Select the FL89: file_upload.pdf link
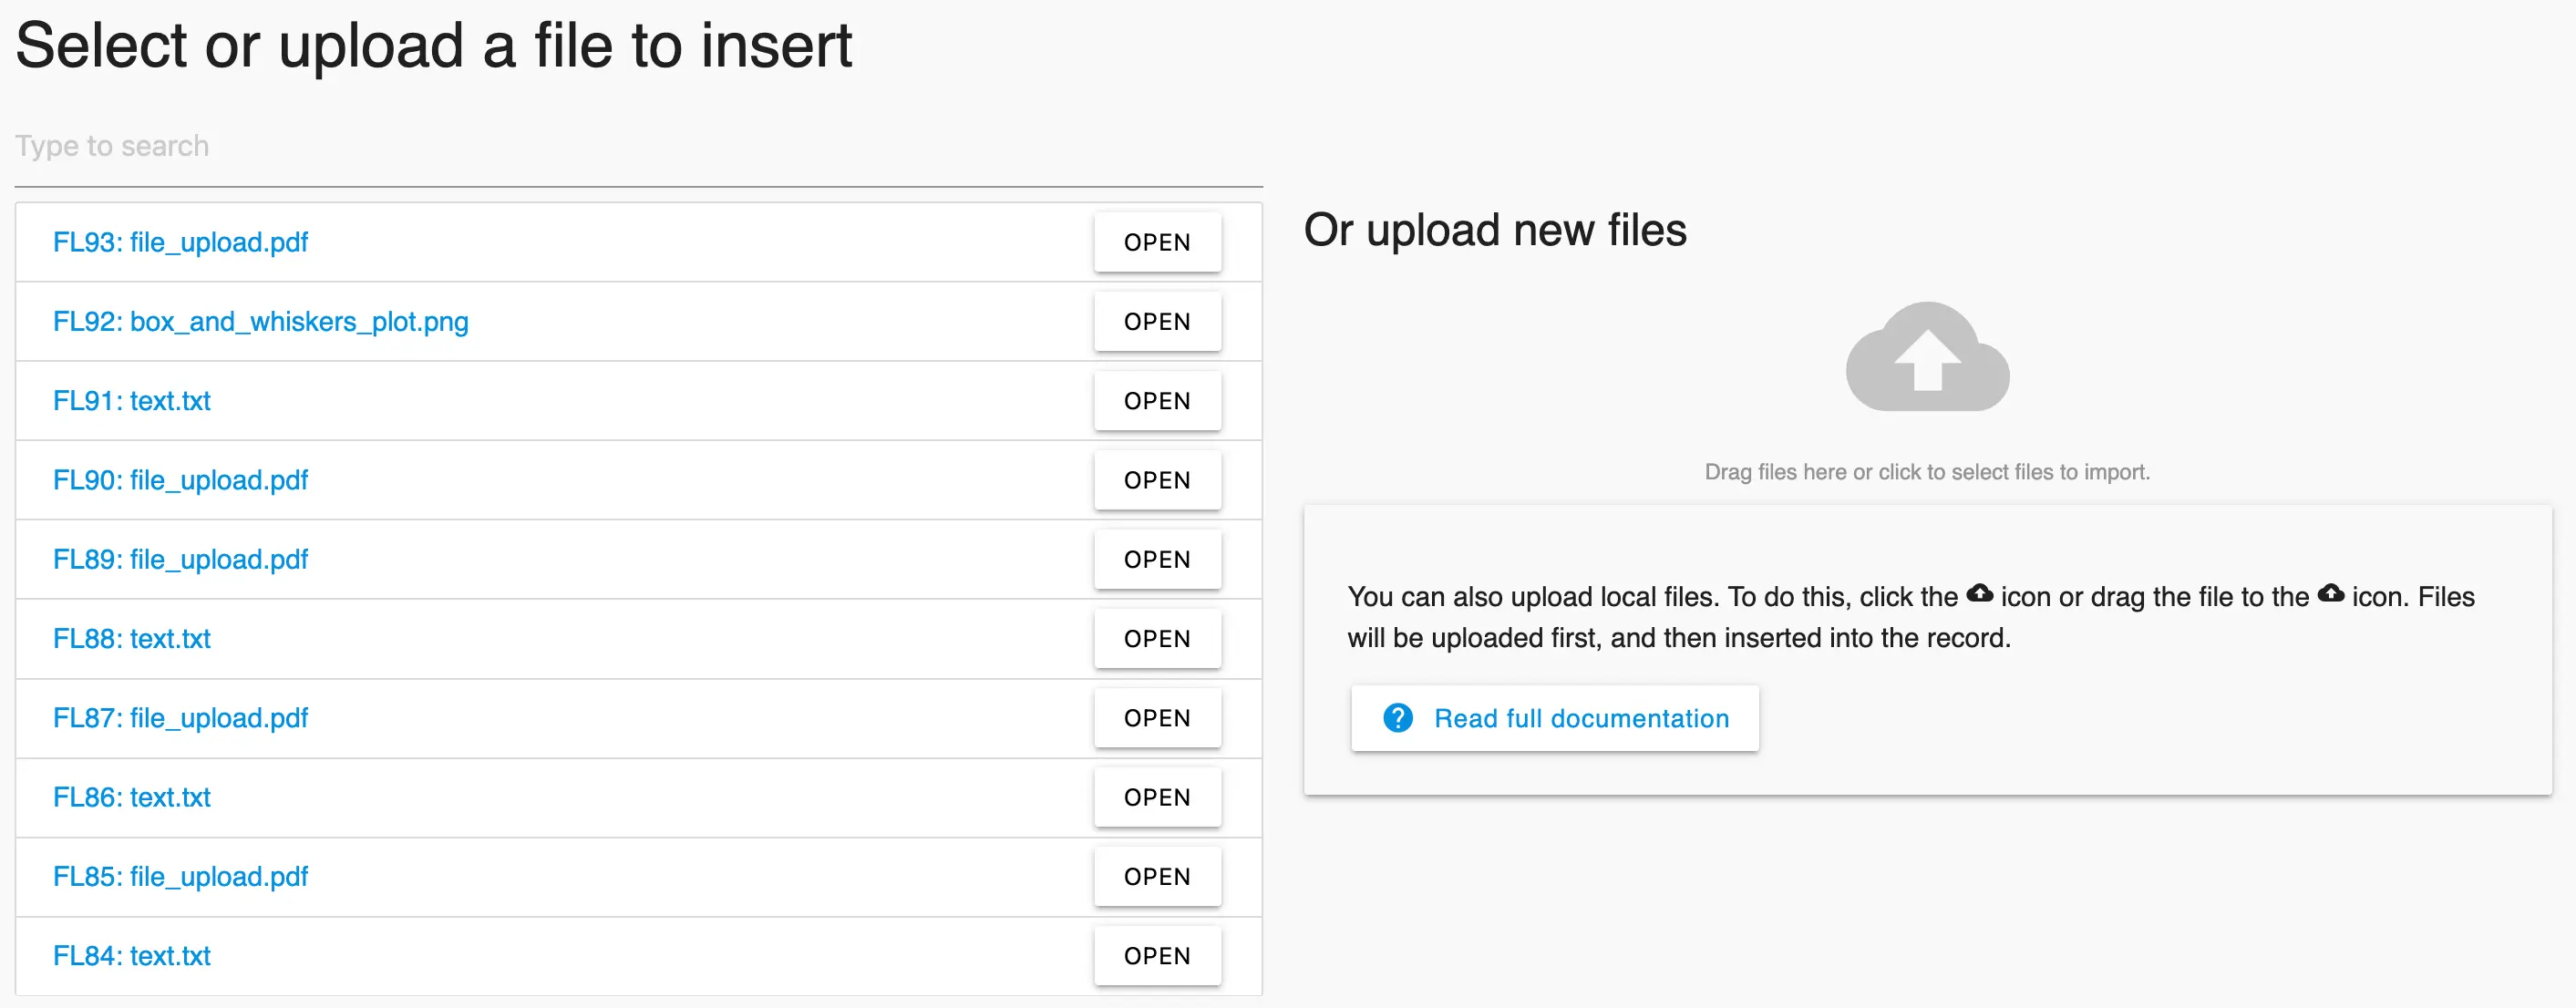The width and height of the screenshot is (2576, 1008). 180,560
